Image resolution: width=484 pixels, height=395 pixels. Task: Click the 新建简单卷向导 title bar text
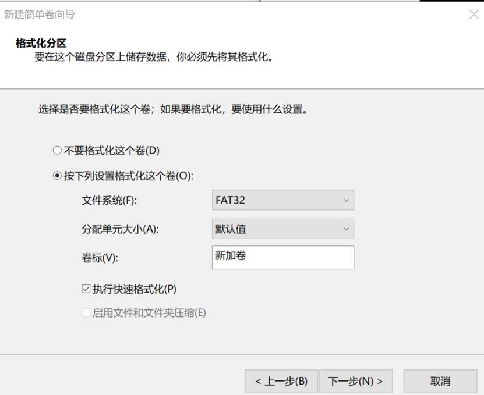[x=40, y=15]
